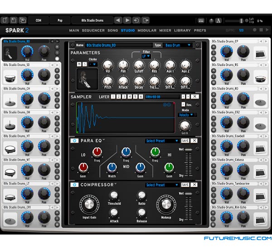Select sampler layer 6 button

[141, 96]
